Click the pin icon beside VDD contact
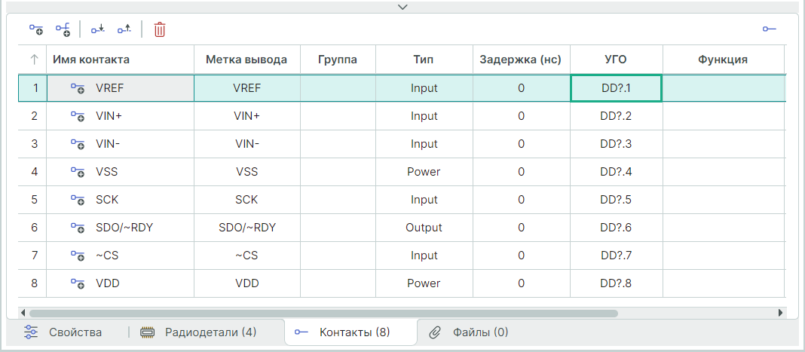 point(78,283)
